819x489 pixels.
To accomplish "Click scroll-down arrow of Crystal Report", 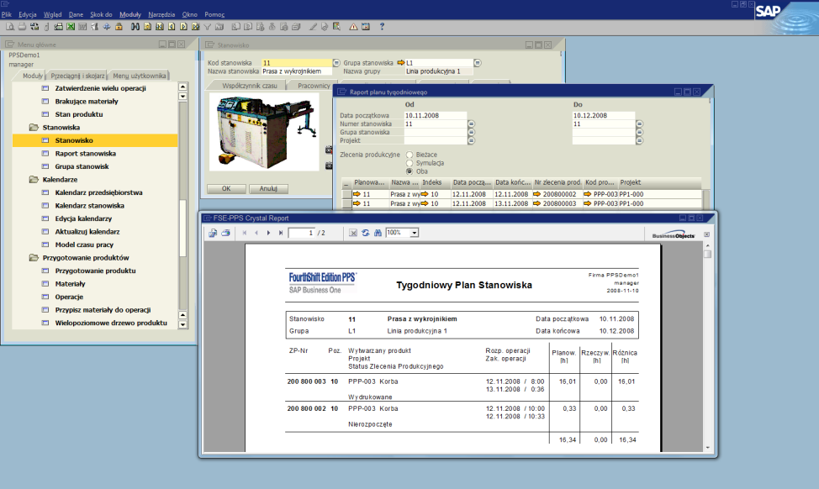I will point(707,448).
